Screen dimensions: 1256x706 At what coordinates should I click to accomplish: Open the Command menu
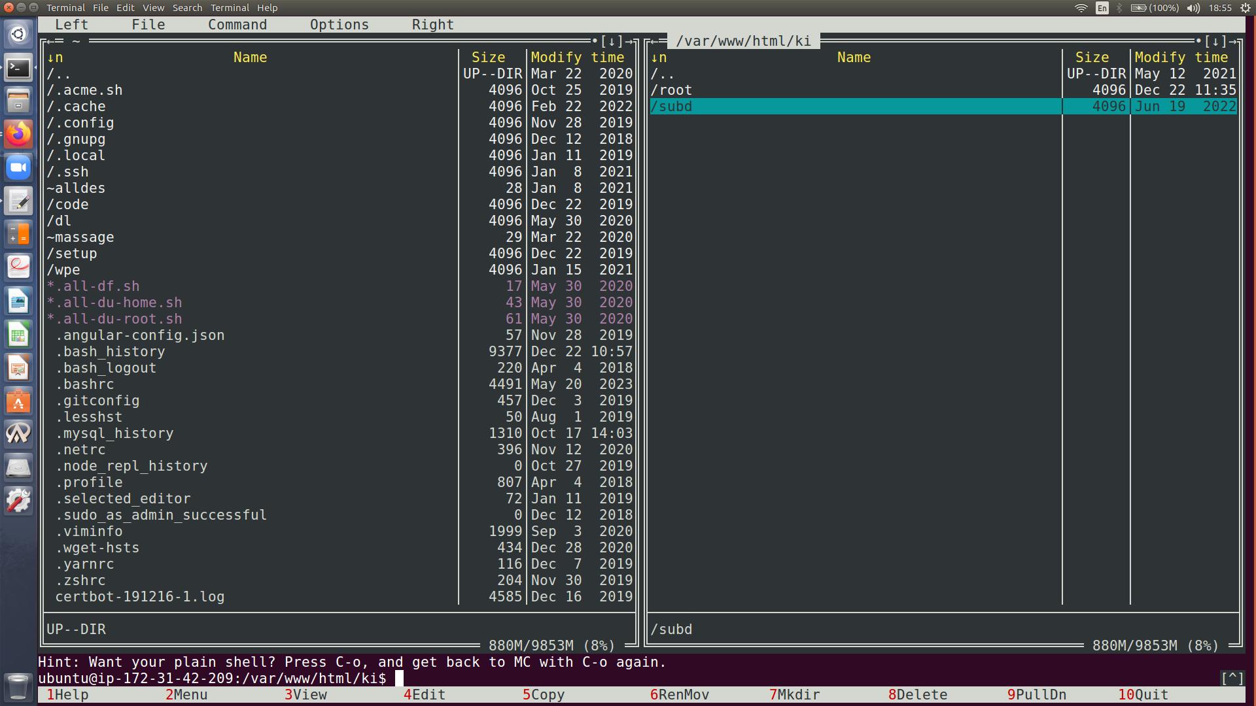(x=237, y=25)
